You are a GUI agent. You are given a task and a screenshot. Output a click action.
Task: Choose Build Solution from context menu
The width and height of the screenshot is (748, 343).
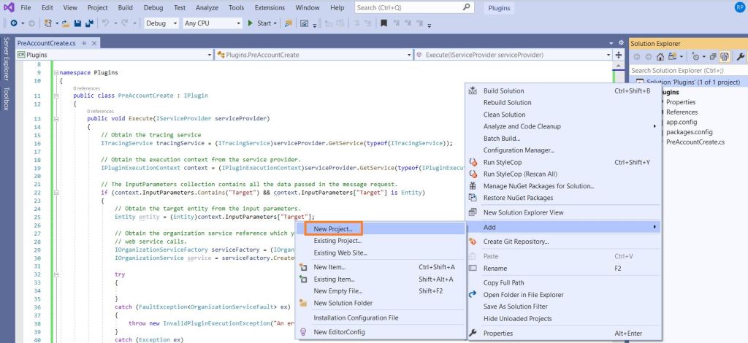pos(503,90)
